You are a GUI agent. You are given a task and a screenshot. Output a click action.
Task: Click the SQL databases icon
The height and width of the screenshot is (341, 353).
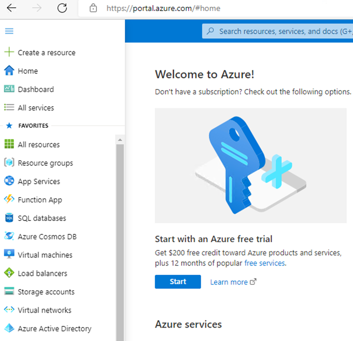pyautogui.click(x=9, y=218)
